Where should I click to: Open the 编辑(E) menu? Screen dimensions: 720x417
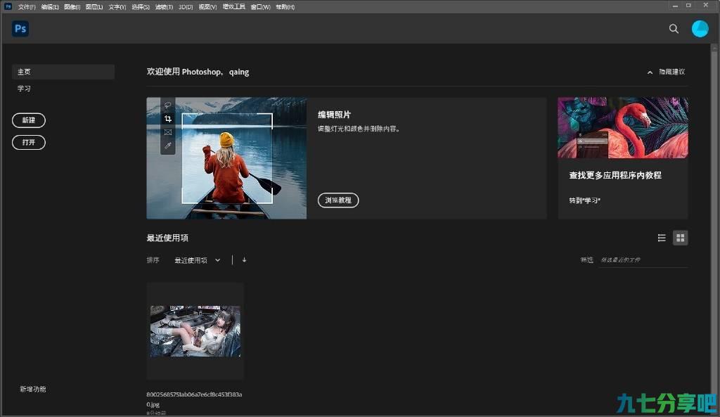tap(50, 7)
